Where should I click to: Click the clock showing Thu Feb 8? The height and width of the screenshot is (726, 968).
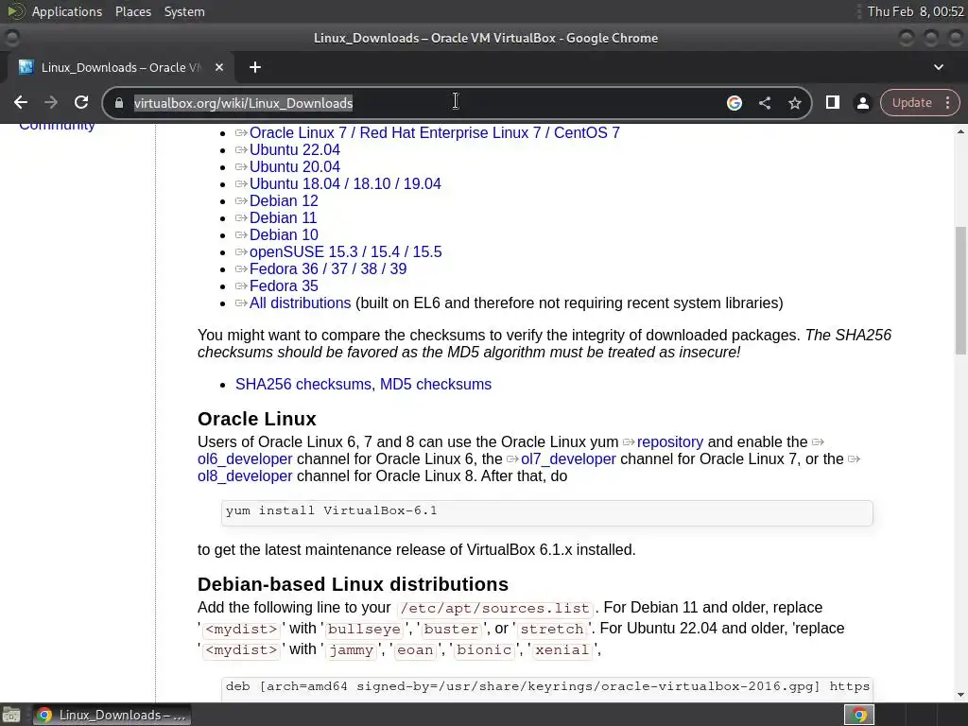pos(915,11)
